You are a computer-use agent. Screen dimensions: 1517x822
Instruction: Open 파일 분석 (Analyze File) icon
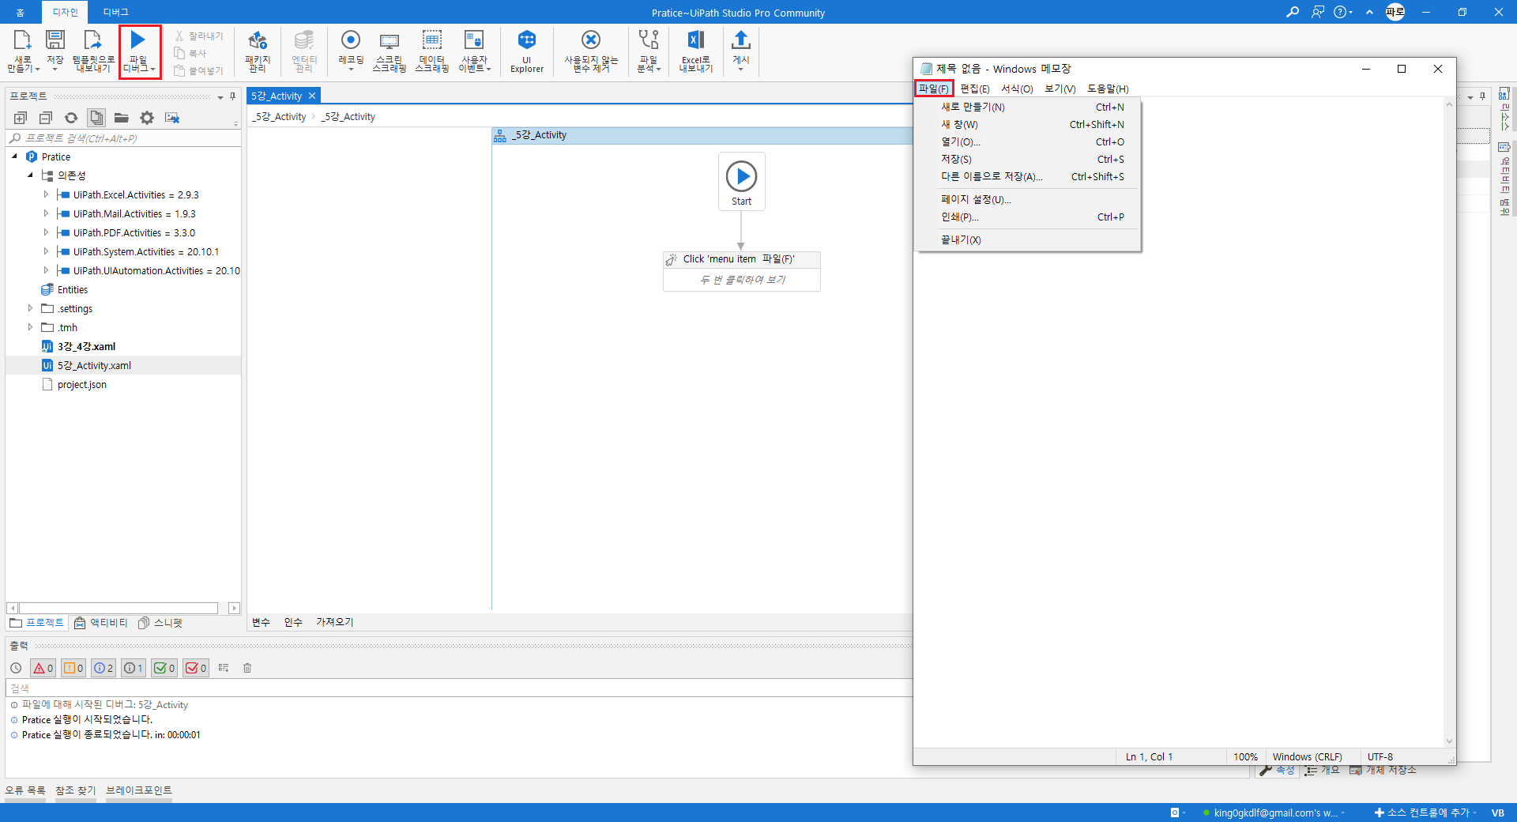pos(649,40)
